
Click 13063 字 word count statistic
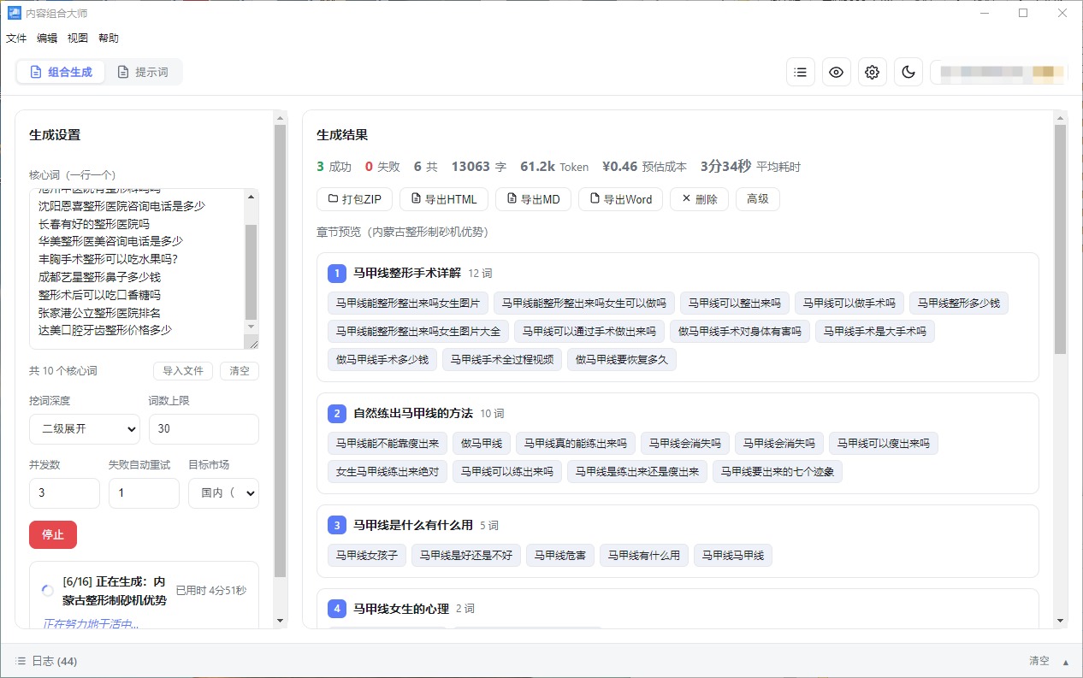tap(478, 167)
